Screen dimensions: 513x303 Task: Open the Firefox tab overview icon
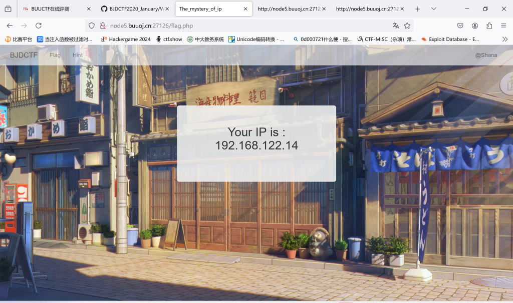click(8, 9)
